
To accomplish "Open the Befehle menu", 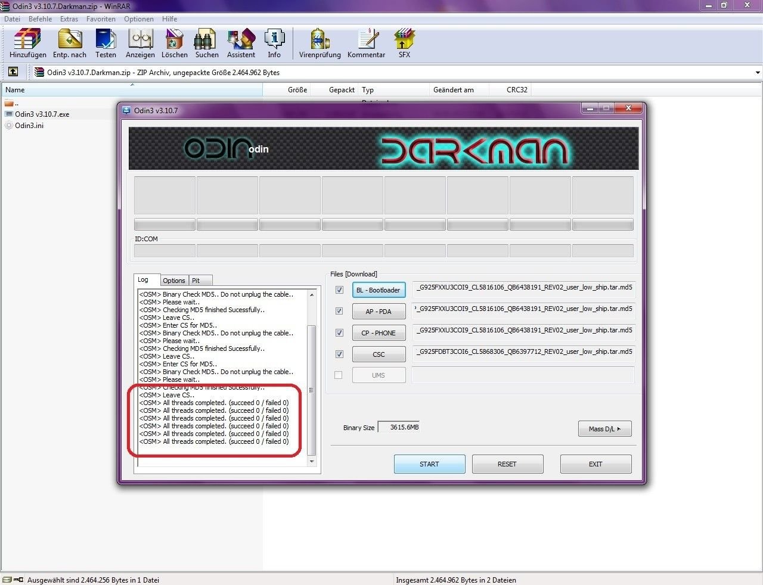I will (x=40, y=19).
